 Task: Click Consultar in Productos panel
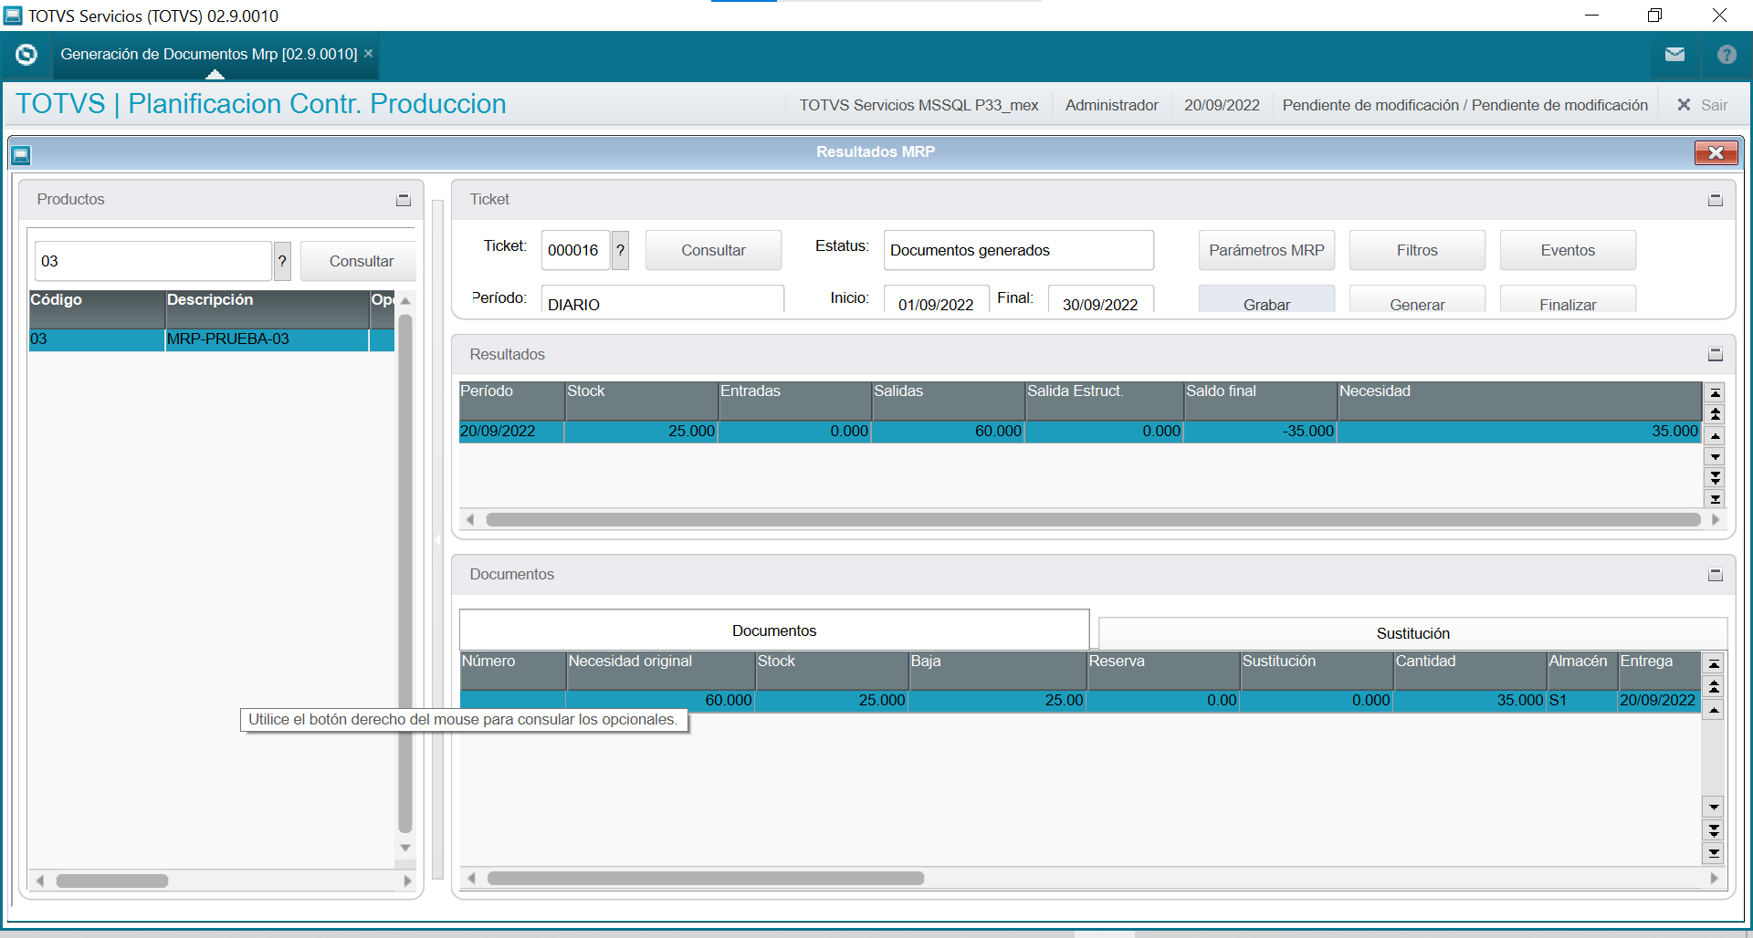point(361,261)
